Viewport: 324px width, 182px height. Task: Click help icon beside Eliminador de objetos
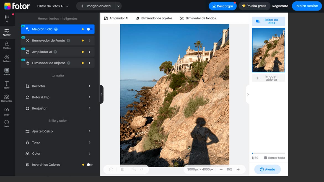pyautogui.click(x=69, y=63)
